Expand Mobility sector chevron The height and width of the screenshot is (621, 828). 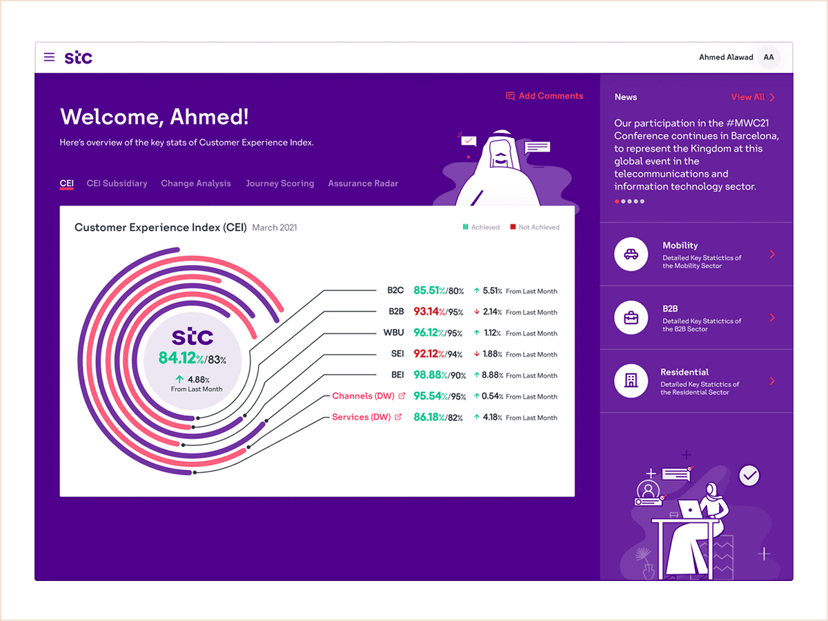[772, 254]
